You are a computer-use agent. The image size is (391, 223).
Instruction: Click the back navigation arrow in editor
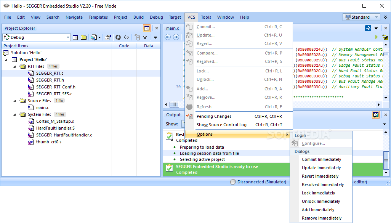[x=168, y=37]
